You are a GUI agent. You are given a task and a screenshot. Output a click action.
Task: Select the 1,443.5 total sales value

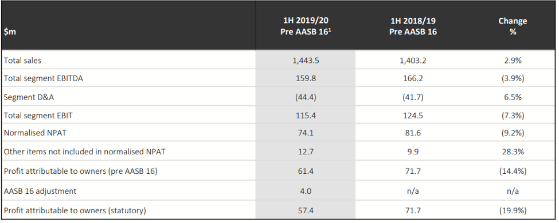pos(306,61)
